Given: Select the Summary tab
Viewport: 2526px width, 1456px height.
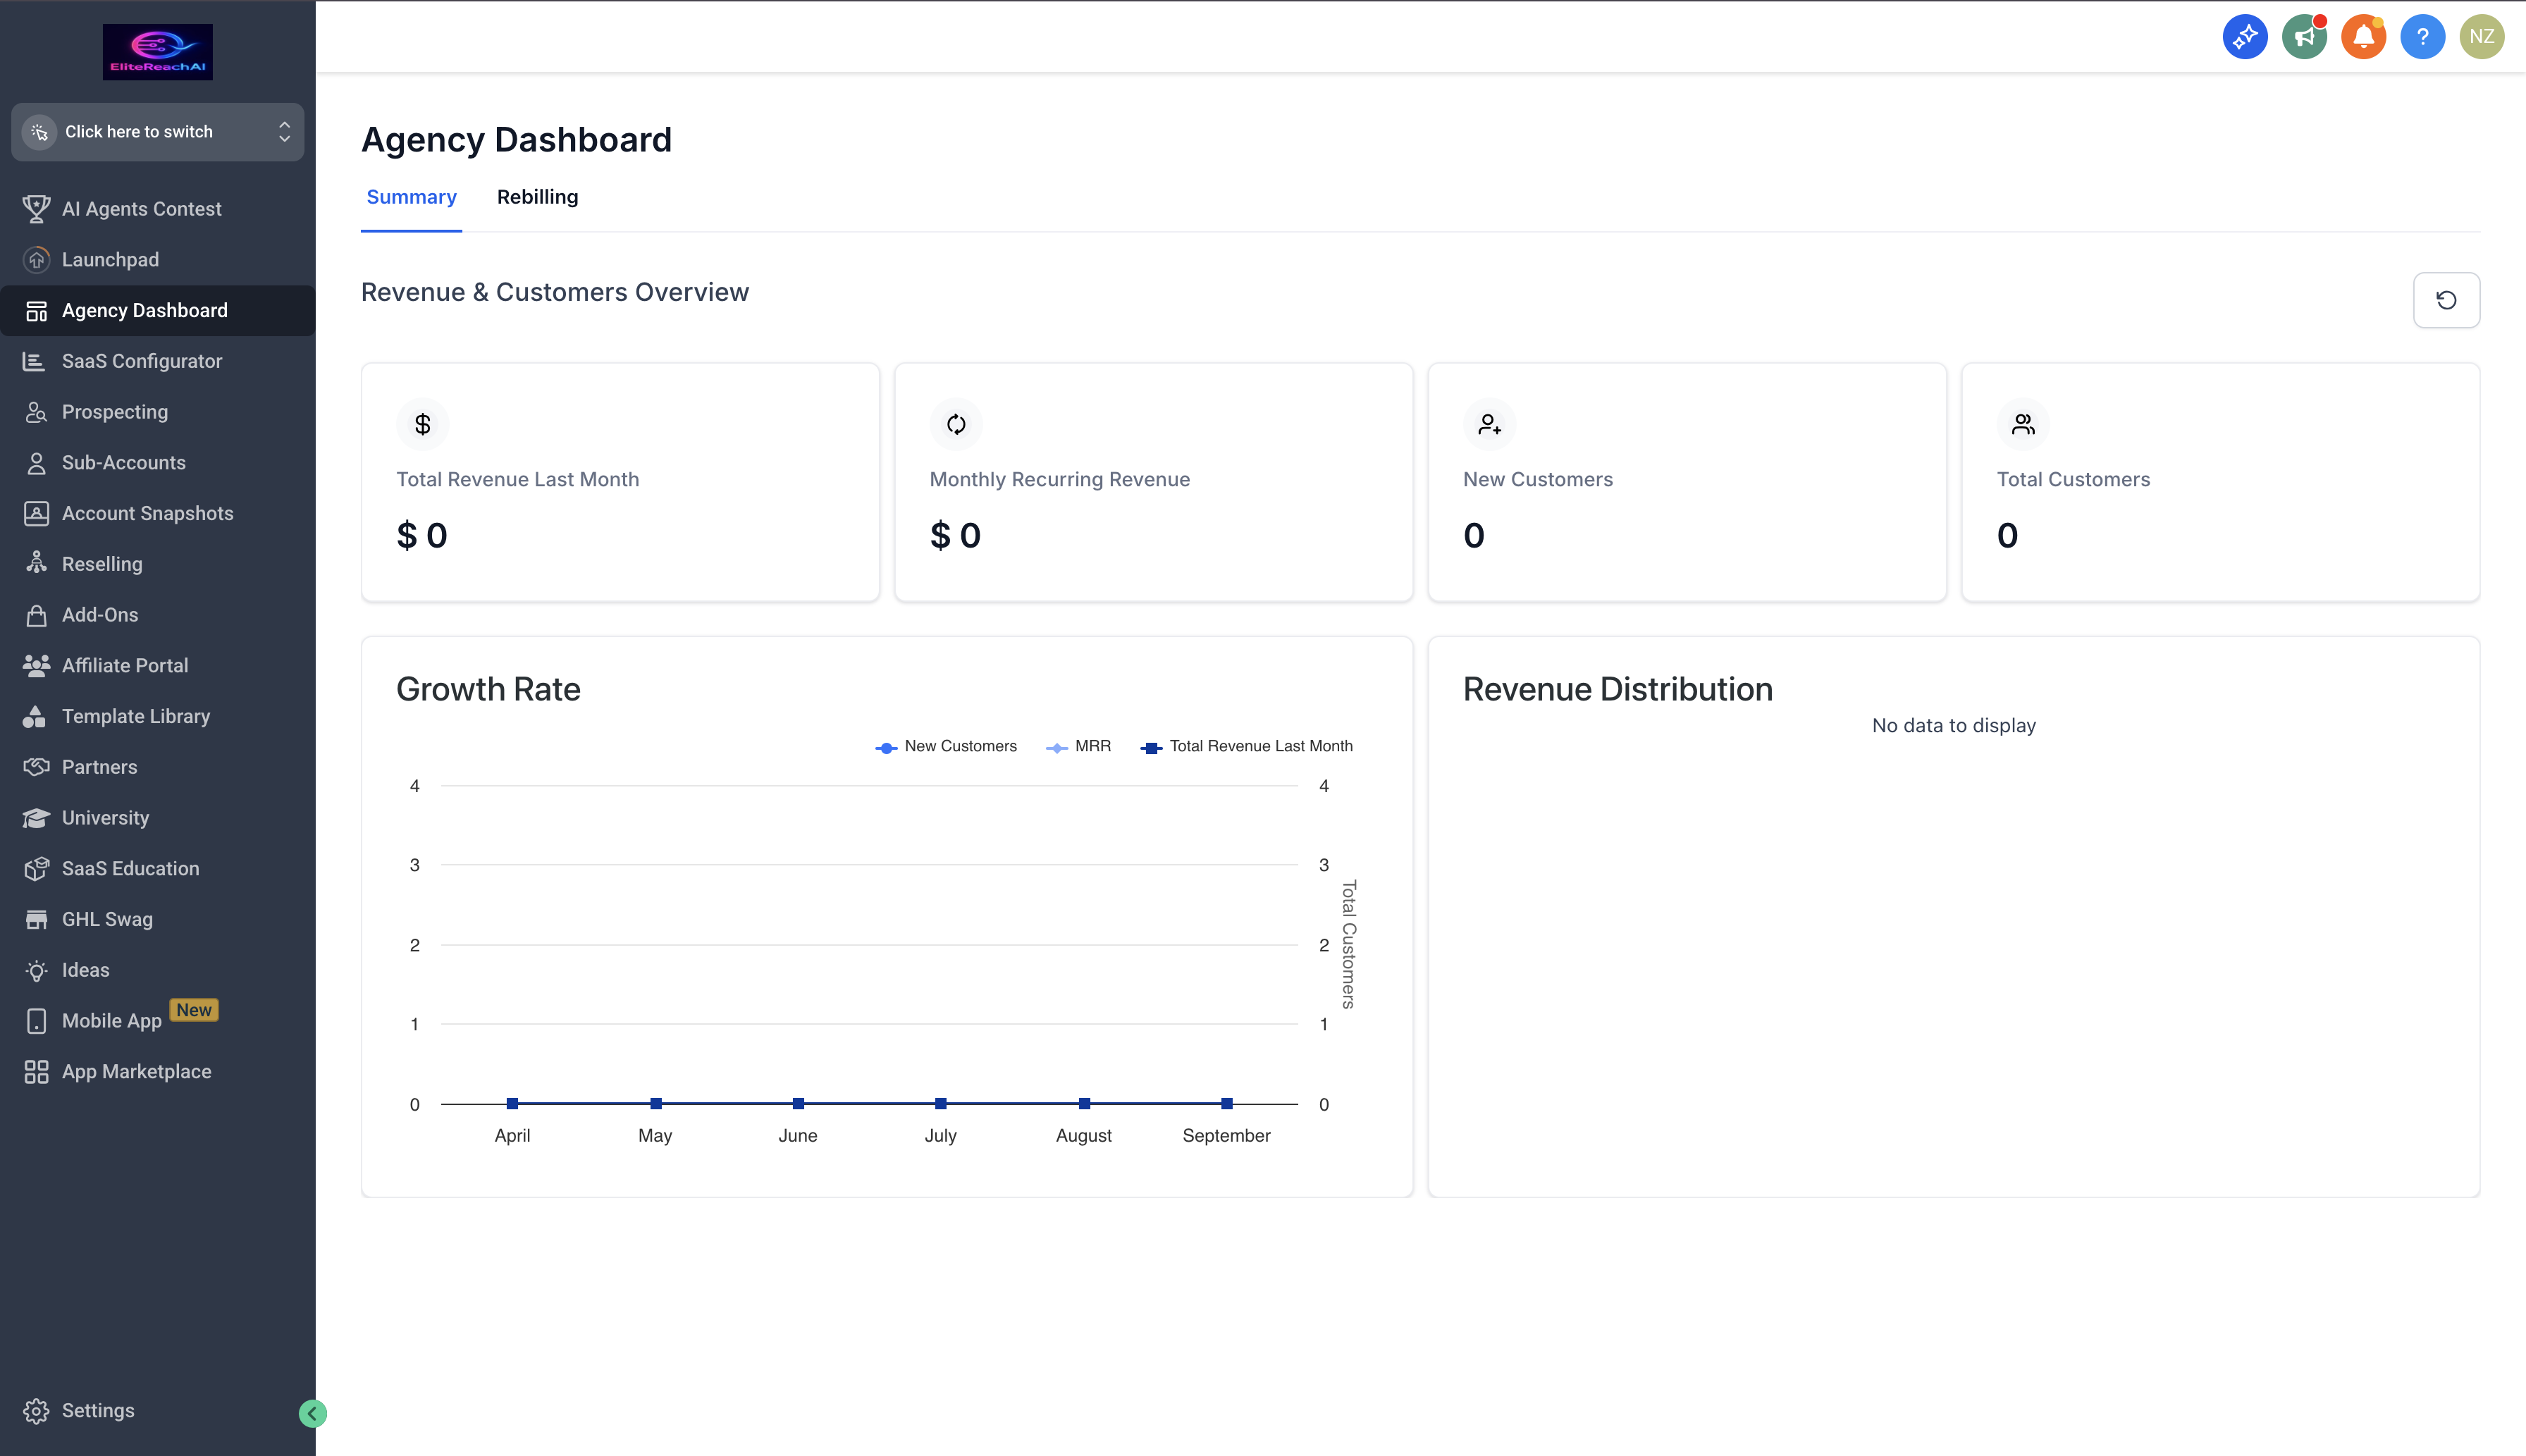Looking at the screenshot, I should pos(411,197).
